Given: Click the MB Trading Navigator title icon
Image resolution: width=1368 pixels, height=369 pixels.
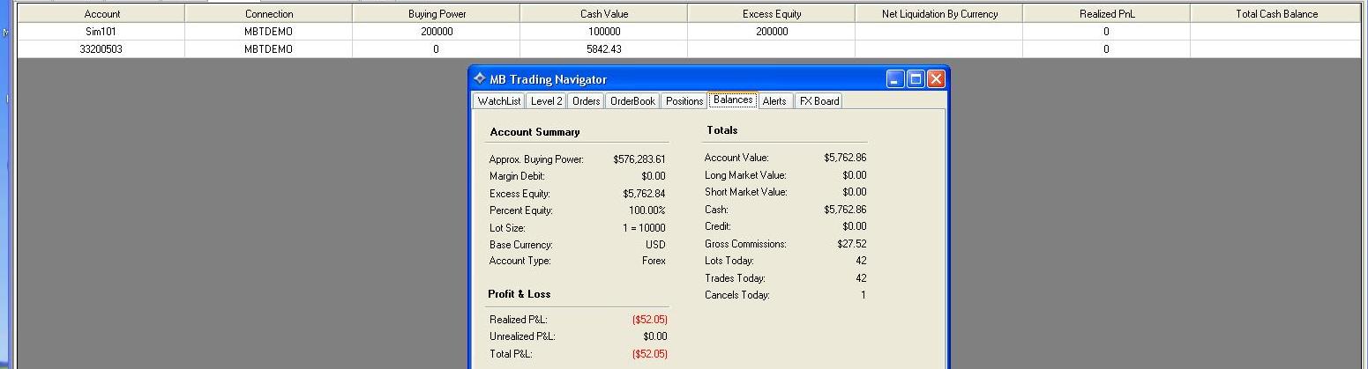Looking at the screenshot, I should click(x=479, y=78).
